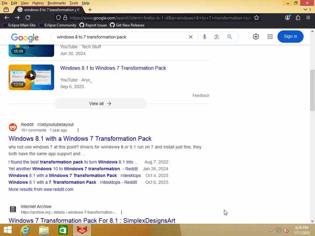Open Report Issues bookmark
The image size is (315, 236).
coord(93,25)
